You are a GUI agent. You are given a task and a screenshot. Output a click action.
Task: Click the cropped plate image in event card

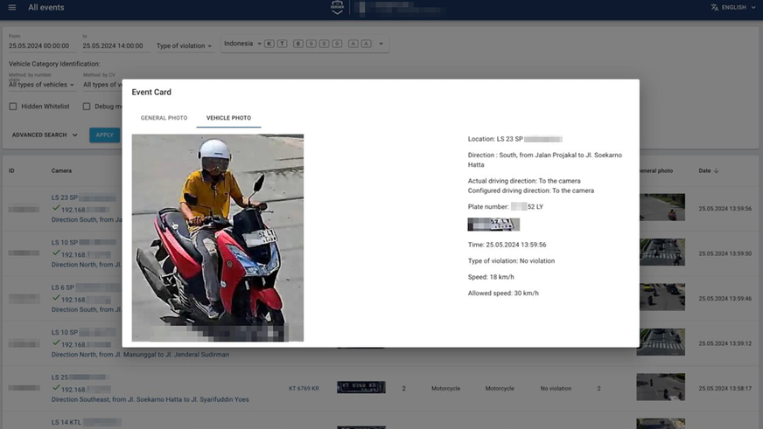pos(493,225)
